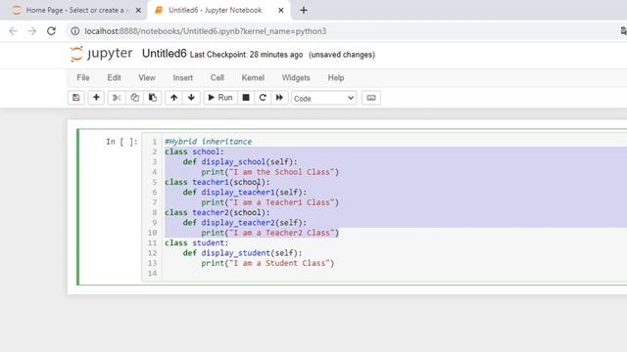
Task: Open the Help menu
Action: (x=336, y=78)
